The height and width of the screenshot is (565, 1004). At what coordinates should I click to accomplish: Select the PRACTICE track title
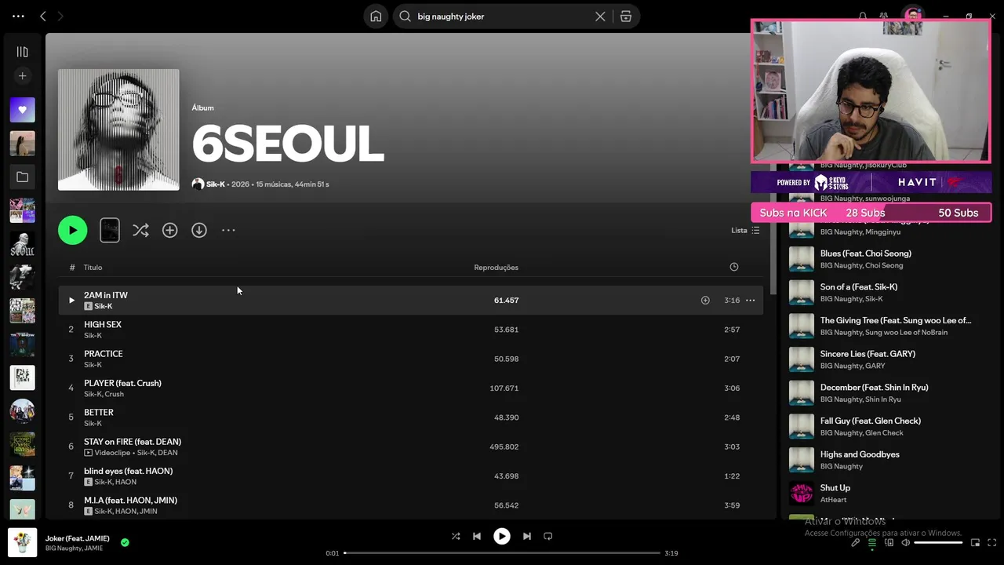click(x=104, y=354)
